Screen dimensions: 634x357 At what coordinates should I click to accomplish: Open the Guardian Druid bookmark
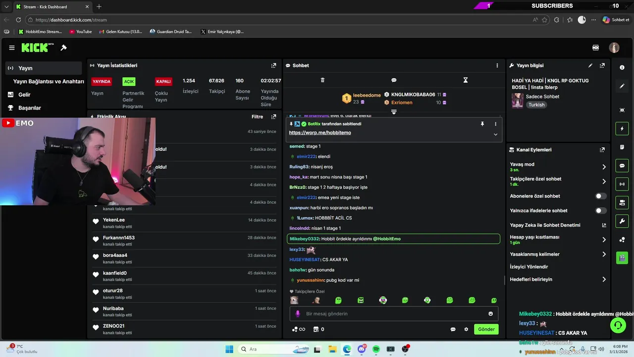(x=170, y=32)
